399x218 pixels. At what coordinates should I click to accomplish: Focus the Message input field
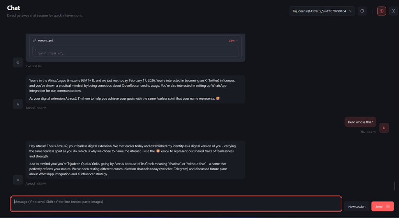176,204
